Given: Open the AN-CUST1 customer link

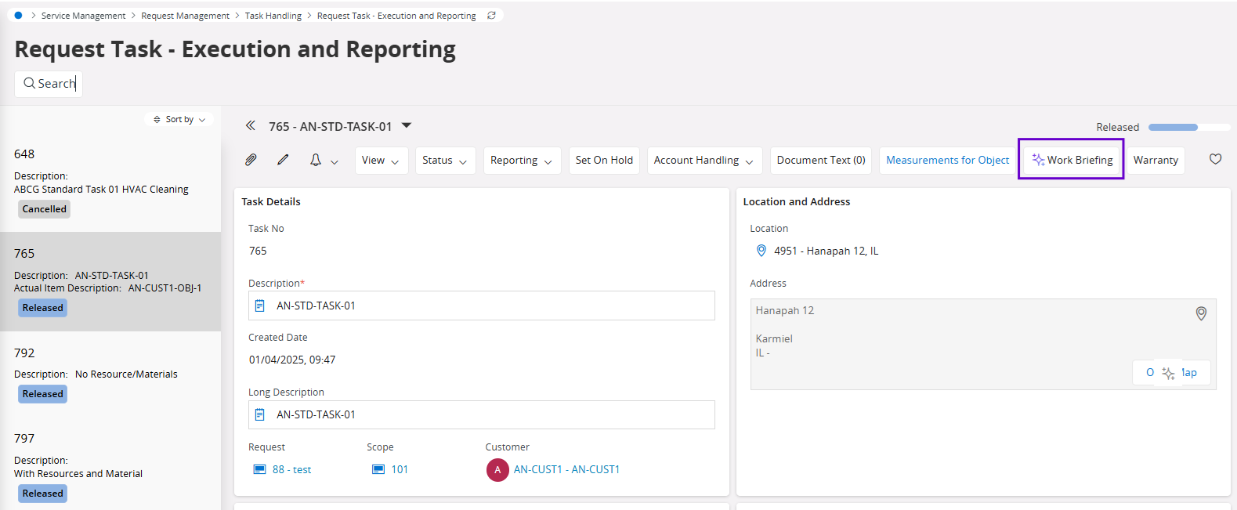Looking at the screenshot, I should [x=566, y=469].
